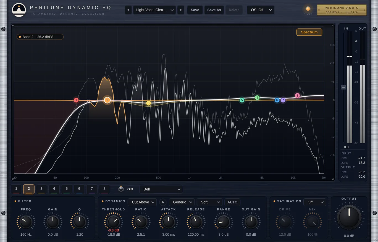
Task: Click the Save button
Action: (x=195, y=10)
